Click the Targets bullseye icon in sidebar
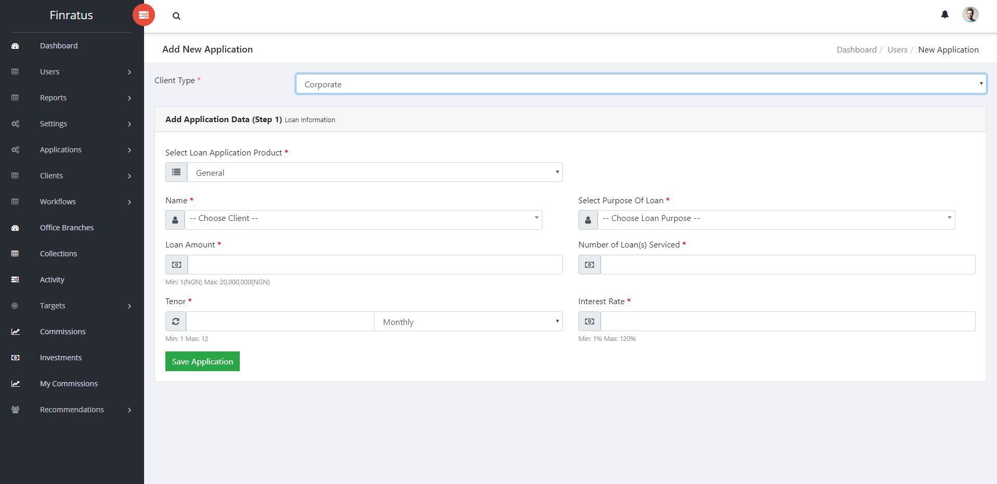 tap(15, 306)
